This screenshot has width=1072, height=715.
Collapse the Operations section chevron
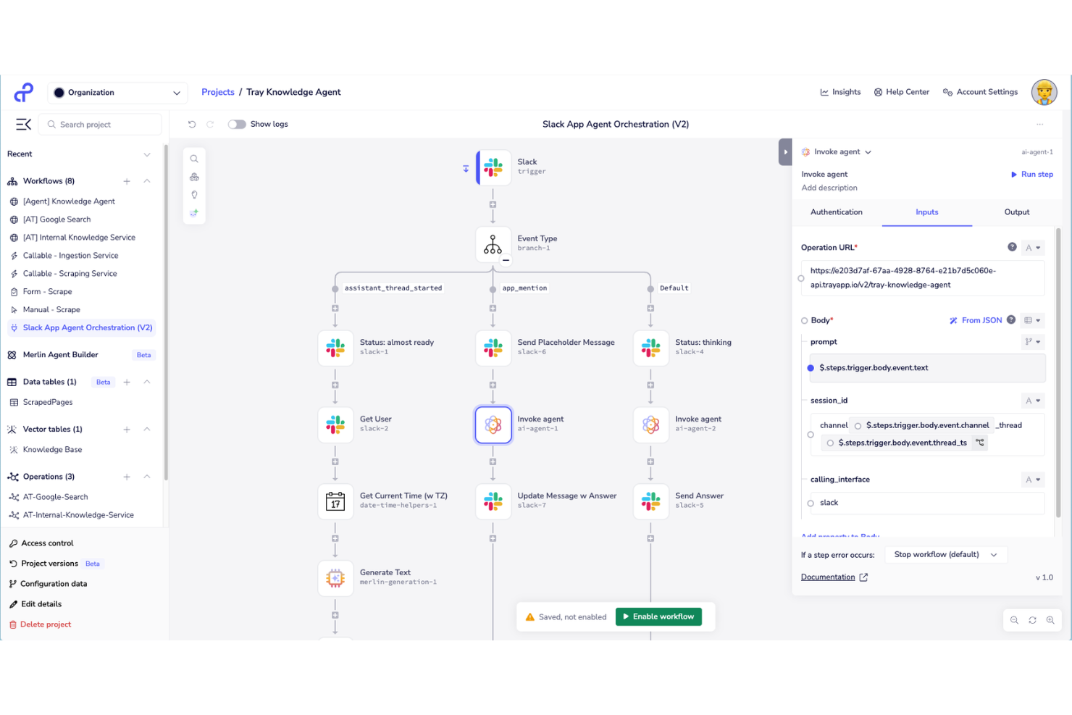[x=147, y=477]
